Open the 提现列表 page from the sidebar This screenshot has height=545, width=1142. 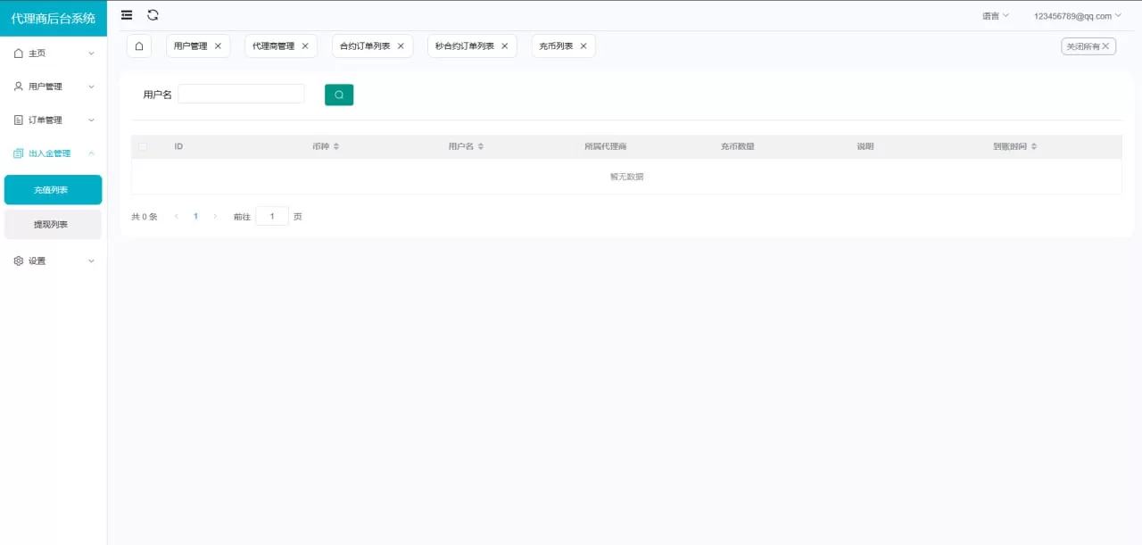tap(53, 224)
